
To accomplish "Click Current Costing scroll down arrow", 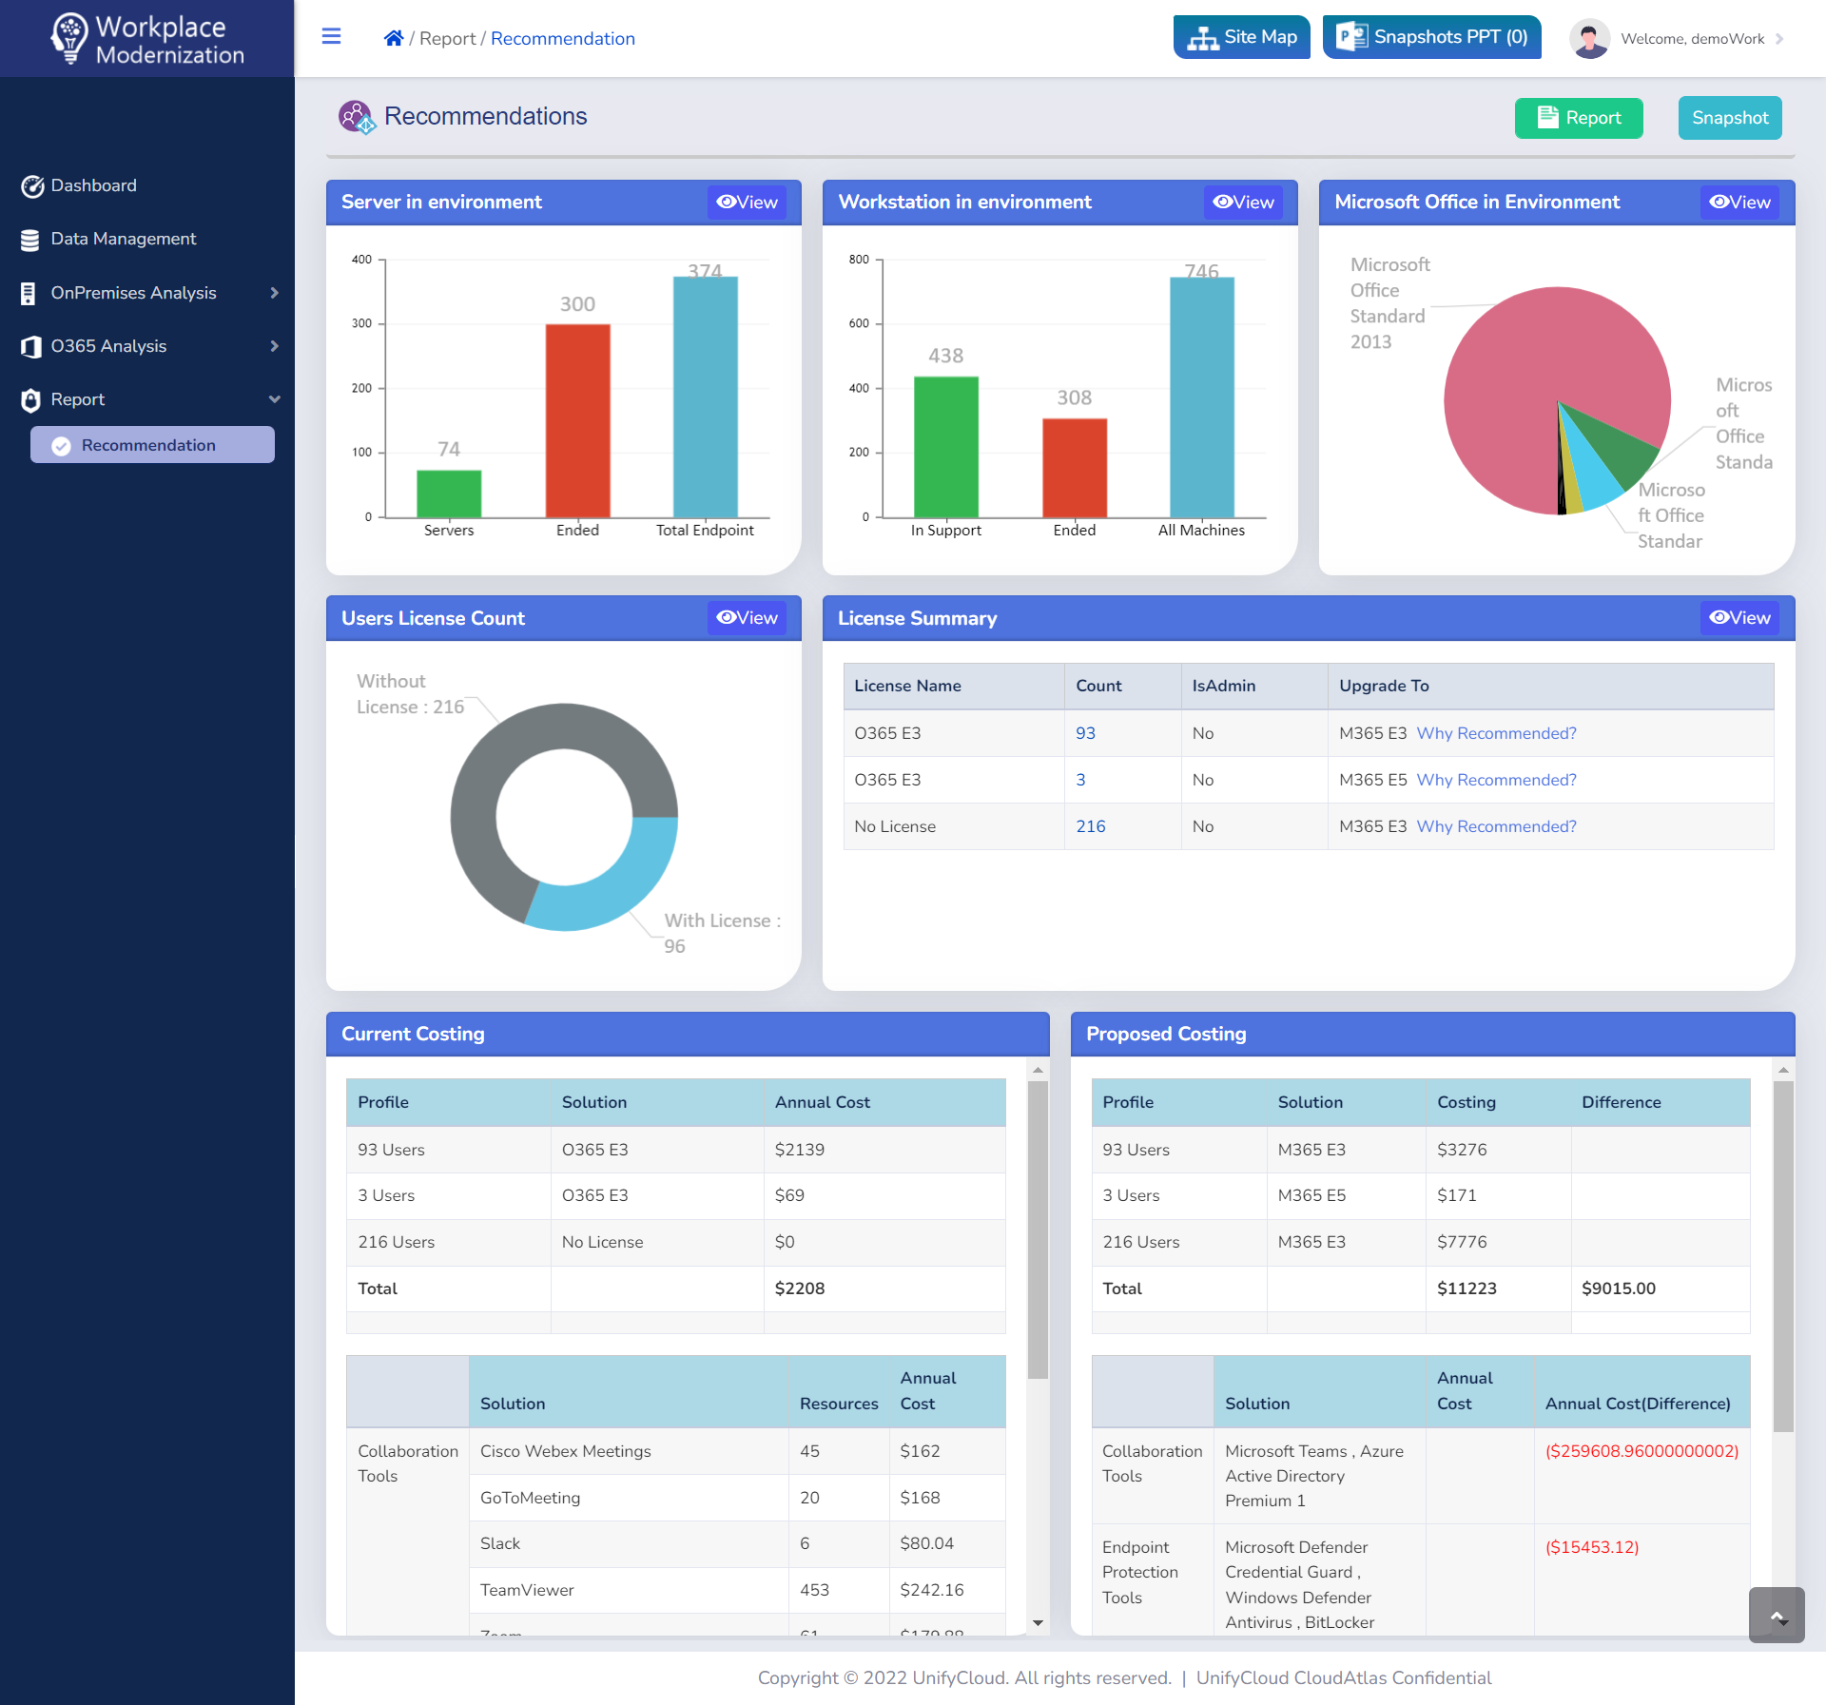I will [1038, 1623].
